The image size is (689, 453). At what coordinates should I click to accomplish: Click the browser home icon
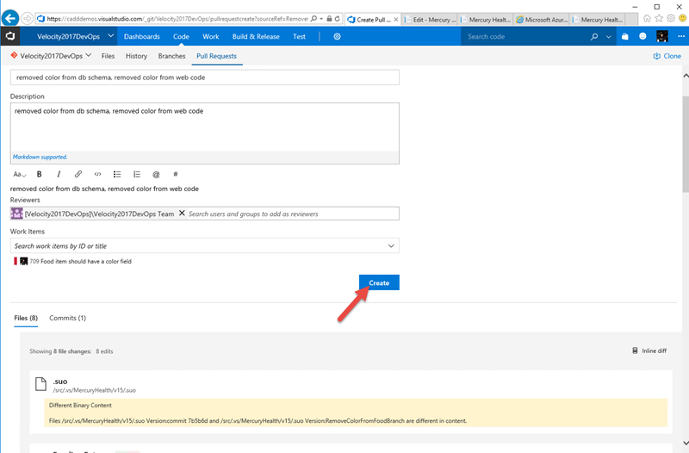click(647, 18)
